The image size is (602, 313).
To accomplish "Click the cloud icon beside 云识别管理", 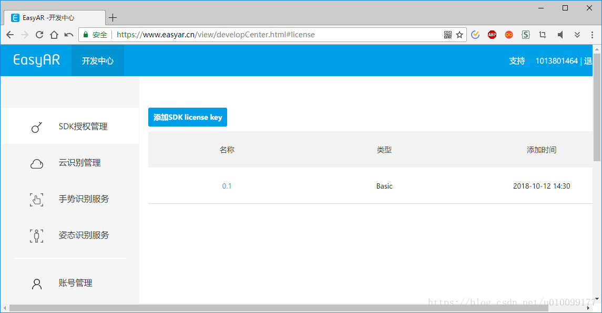I will [36, 163].
